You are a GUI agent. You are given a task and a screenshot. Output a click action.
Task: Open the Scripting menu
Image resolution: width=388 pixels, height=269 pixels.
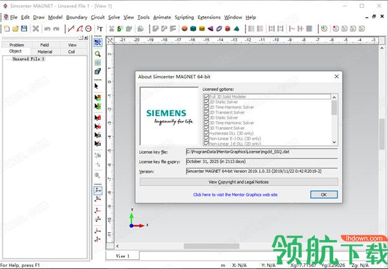click(184, 17)
